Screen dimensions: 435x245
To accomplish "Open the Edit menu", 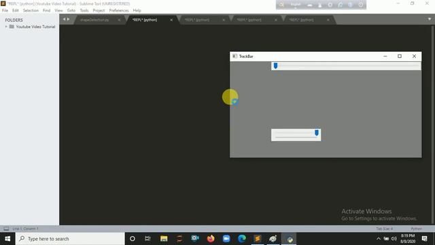I will point(15,11).
